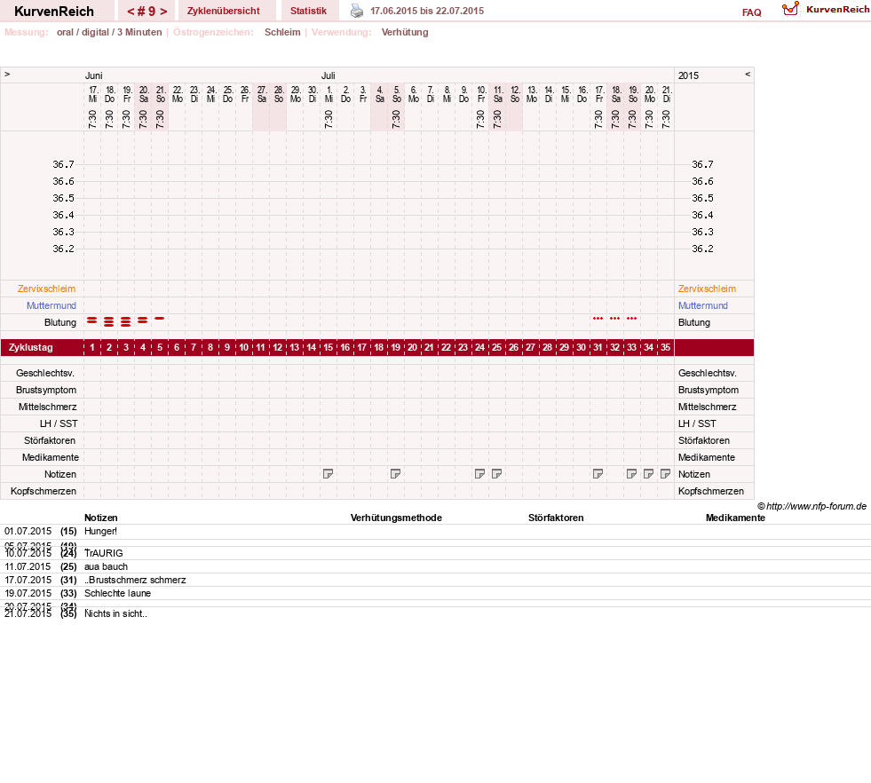Viewport: 871px width, 783px height.
Task: Click the 'Schleim' Östrogenzeichen value
Action: point(282,32)
